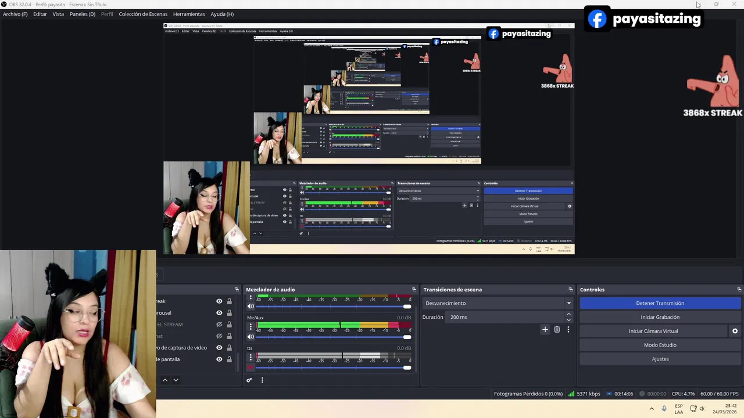Hide the pantalla capture source
The height and width of the screenshot is (418, 744).
pyautogui.click(x=219, y=359)
